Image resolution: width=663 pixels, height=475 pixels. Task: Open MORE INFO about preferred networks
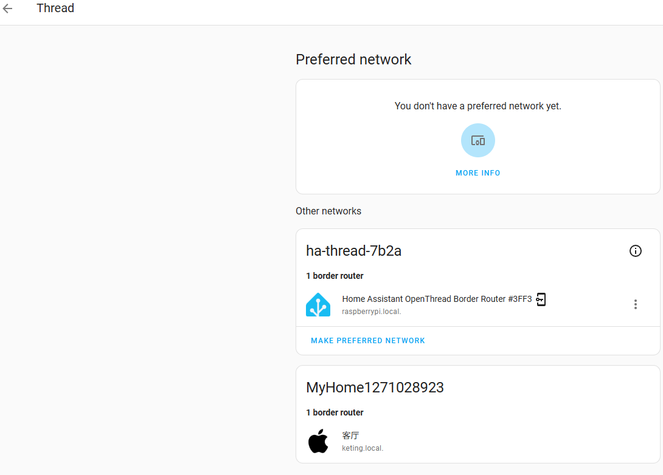point(477,173)
